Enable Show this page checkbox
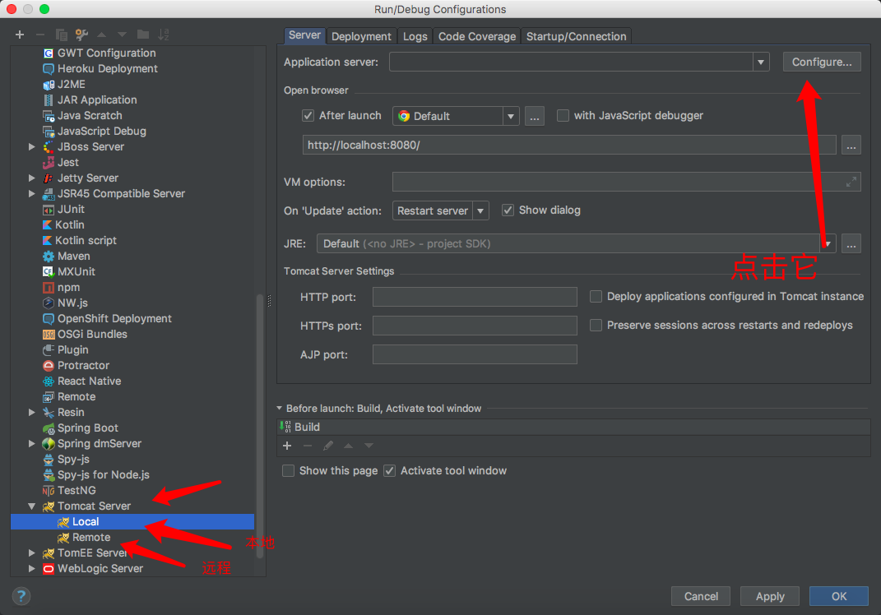Image resolution: width=881 pixels, height=615 pixels. pyautogui.click(x=288, y=470)
